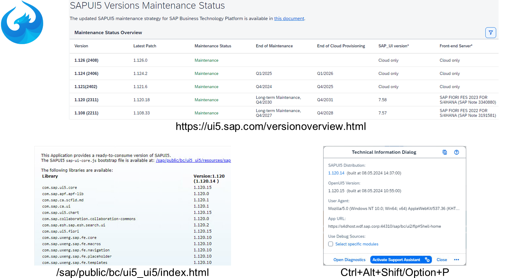Click library com.sap.collaboration.collaboration-commons

89,219
